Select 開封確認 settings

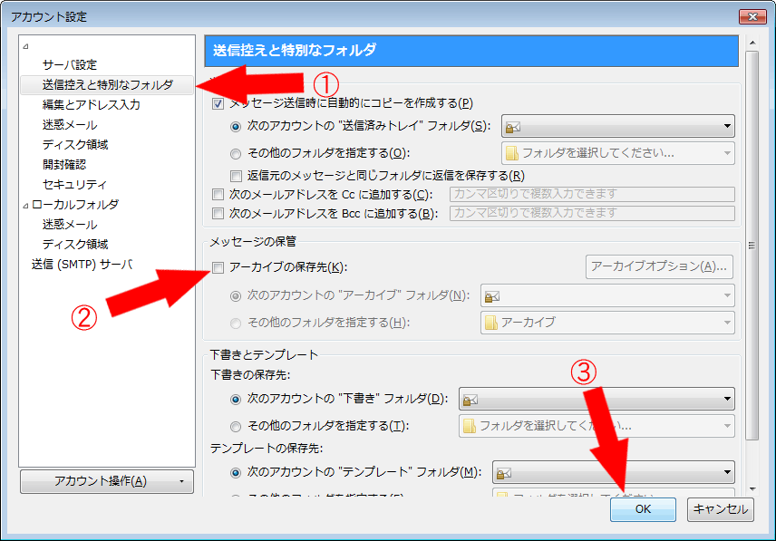point(64,164)
